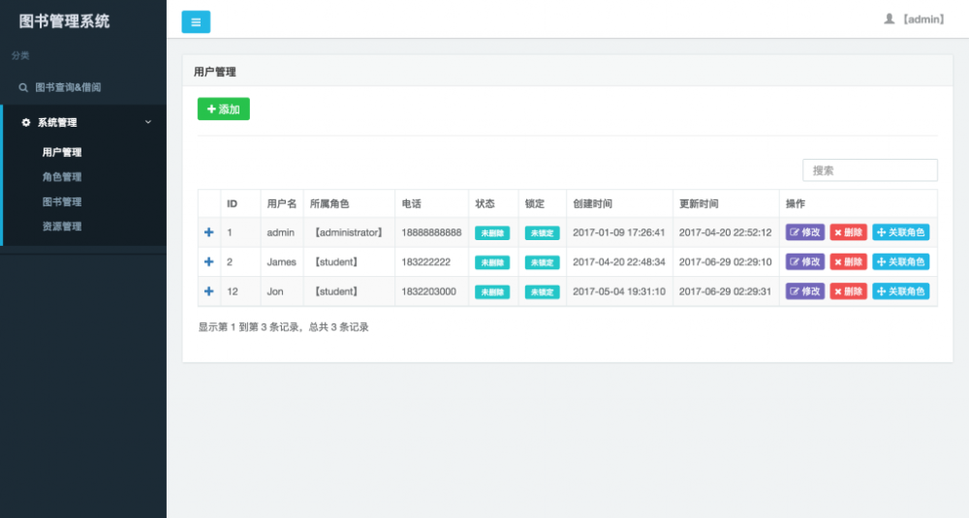Image resolution: width=969 pixels, height=518 pixels.
Task: Click the 未锁定 badge in the James row
Action: pos(542,262)
